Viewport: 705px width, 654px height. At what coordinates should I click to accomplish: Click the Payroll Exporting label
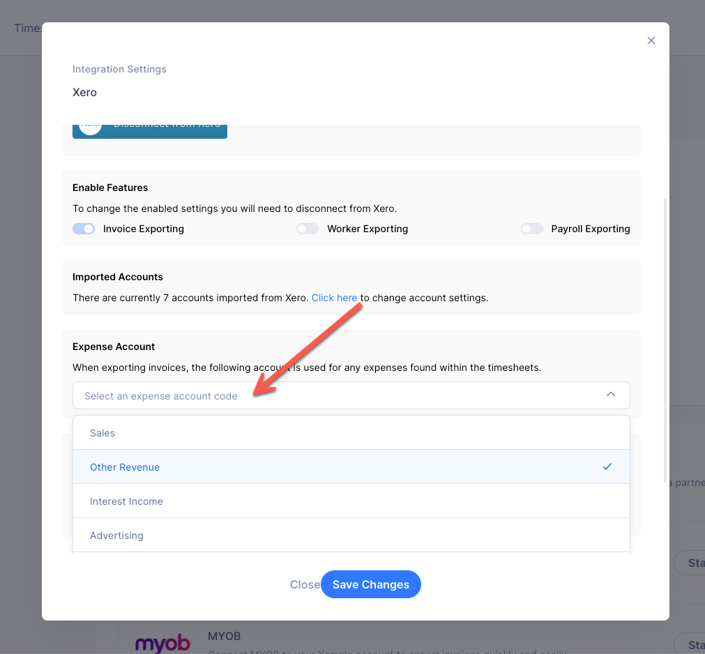[591, 229]
